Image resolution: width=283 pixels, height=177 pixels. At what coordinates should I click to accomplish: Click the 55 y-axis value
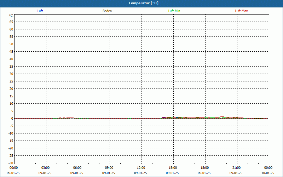point(12,37)
